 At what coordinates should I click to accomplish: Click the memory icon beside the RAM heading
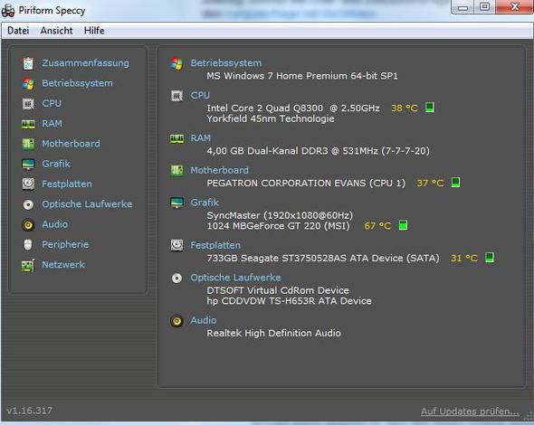(x=176, y=138)
